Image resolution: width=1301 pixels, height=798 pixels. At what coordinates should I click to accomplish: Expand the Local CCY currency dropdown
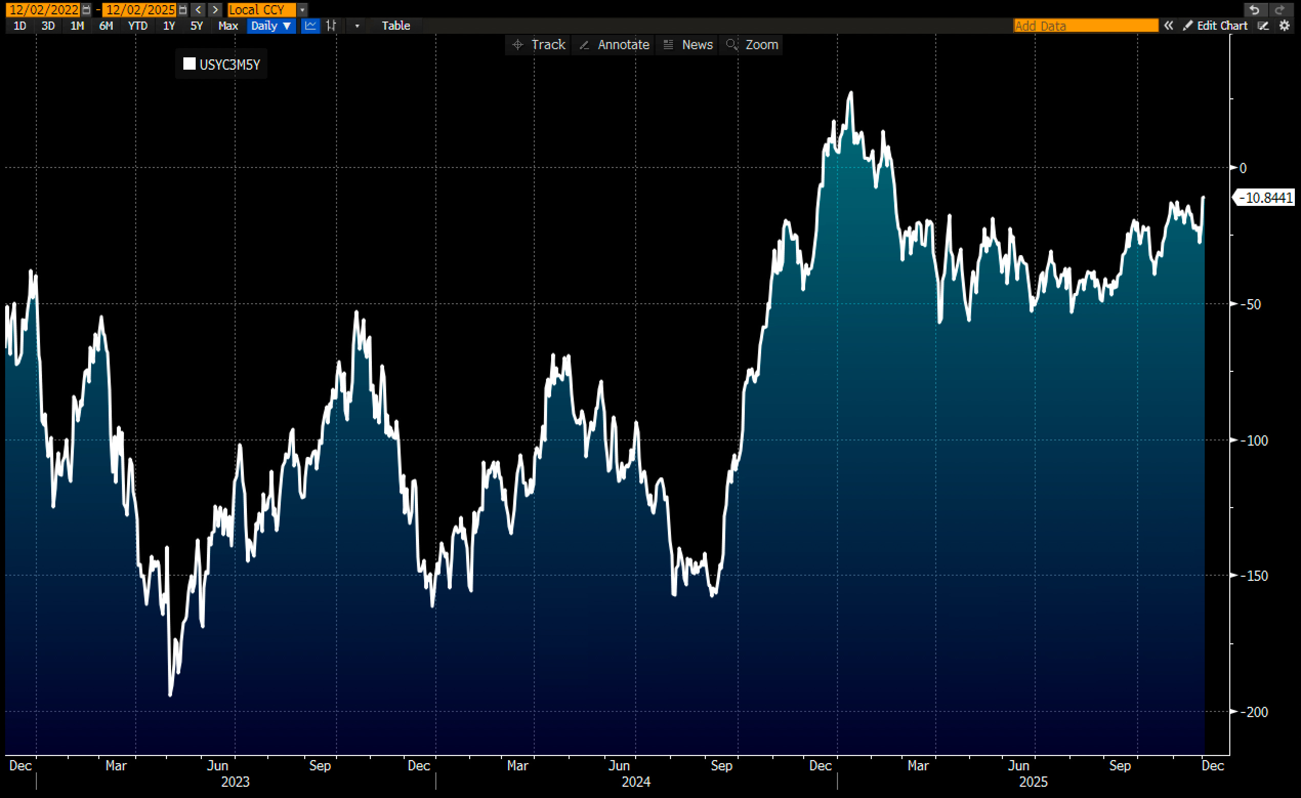(303, 10)
